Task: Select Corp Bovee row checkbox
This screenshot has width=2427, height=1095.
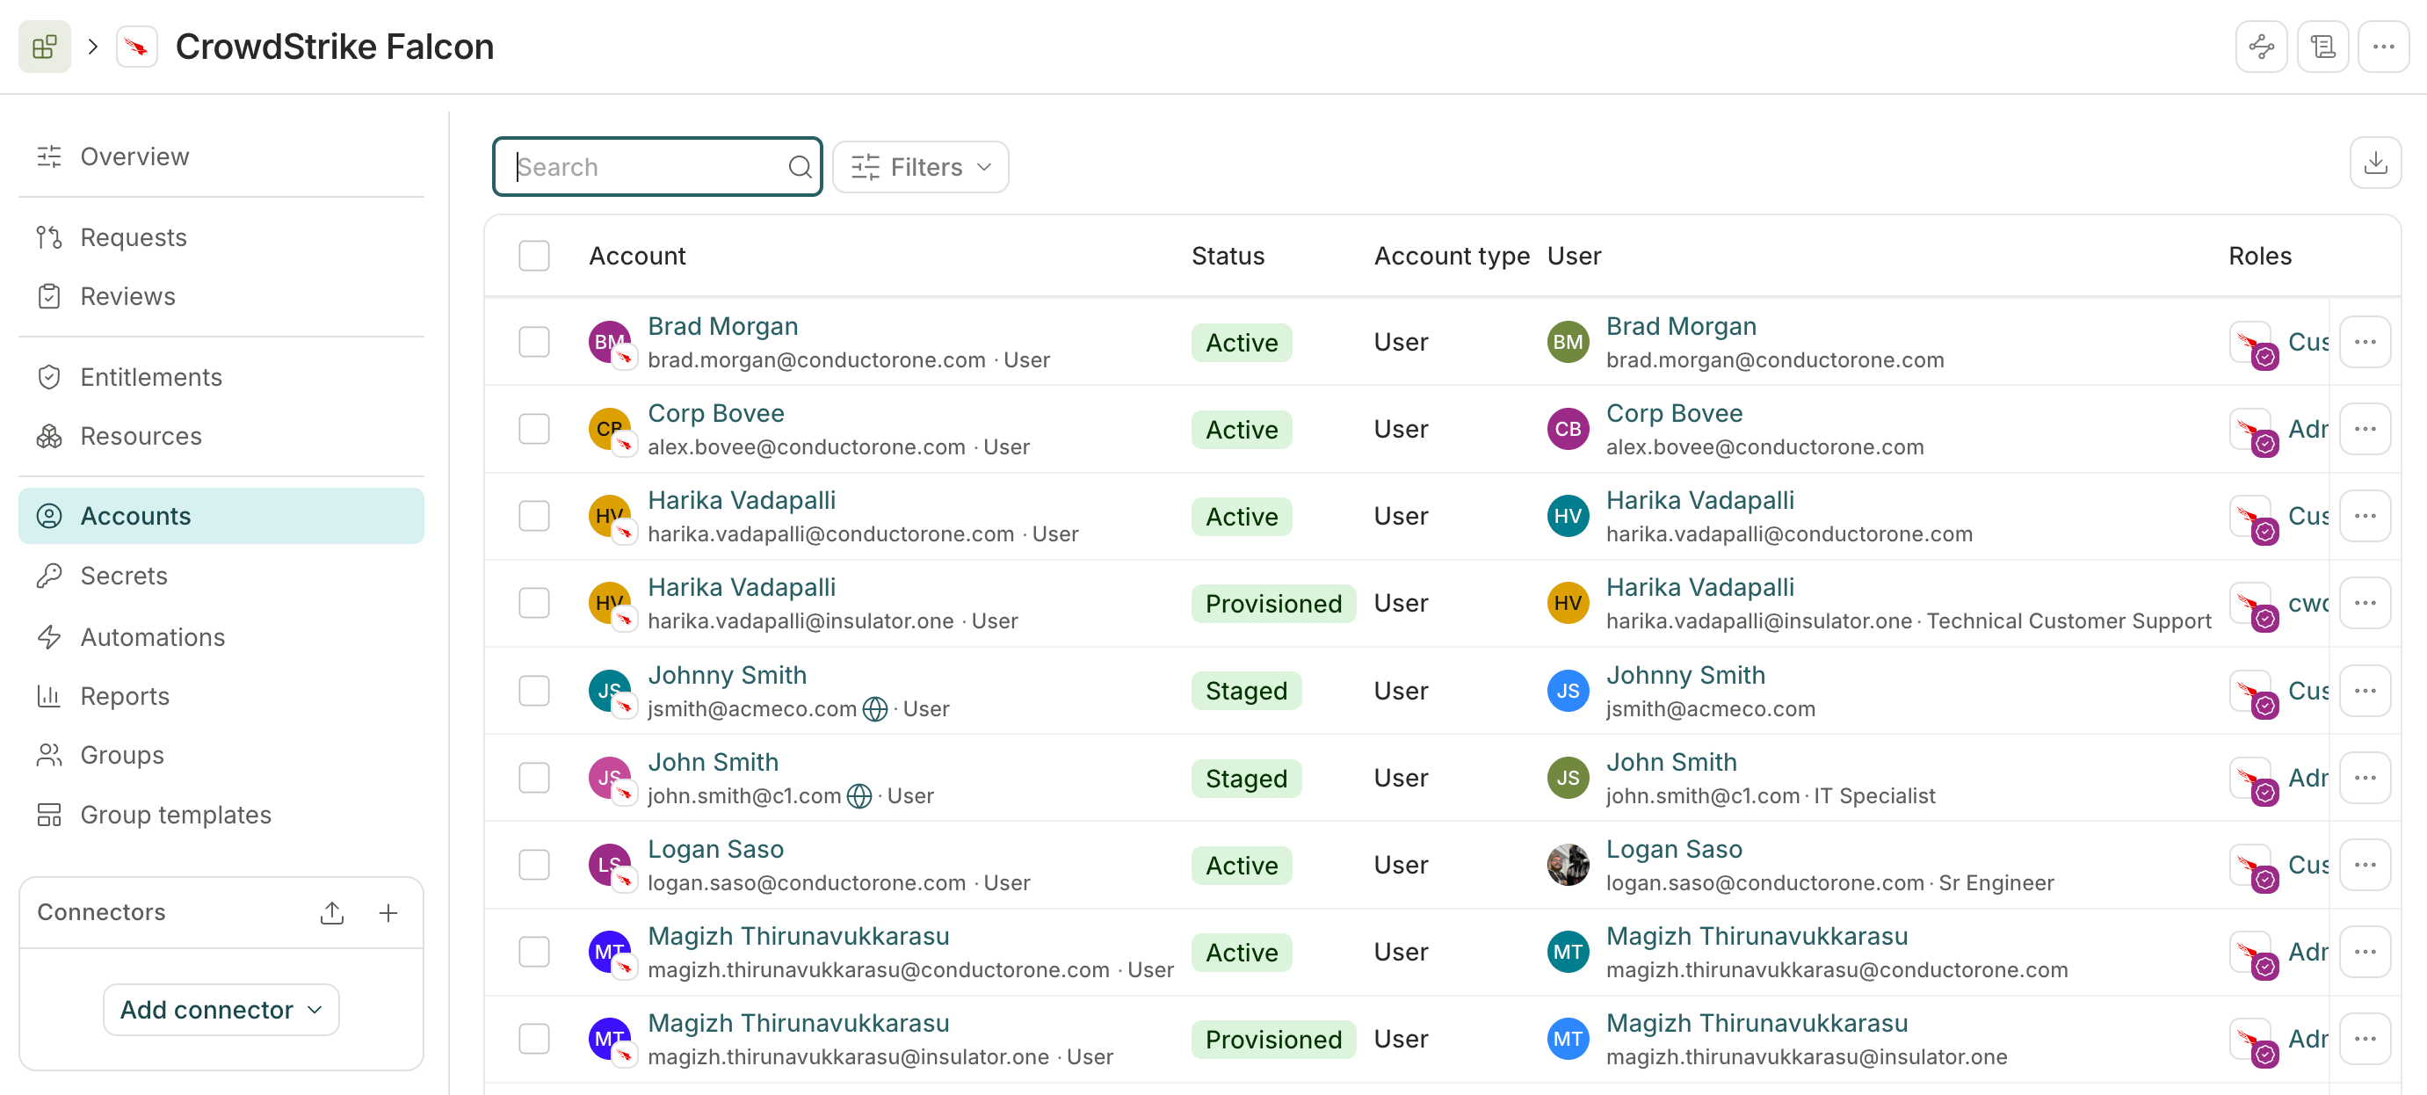Action: 534,429
